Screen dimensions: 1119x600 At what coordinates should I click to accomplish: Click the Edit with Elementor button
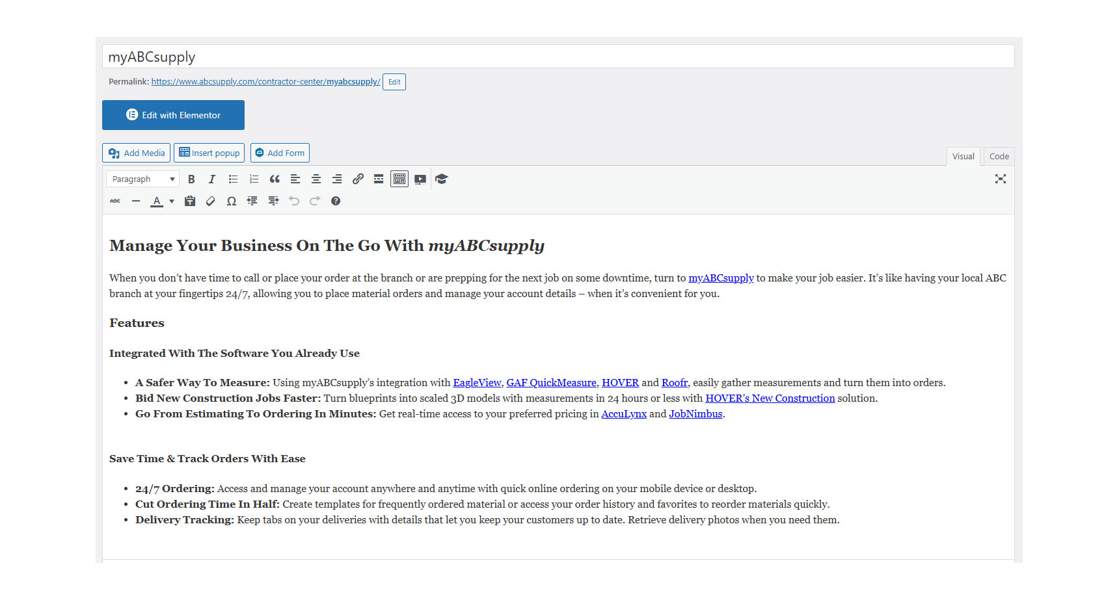173,115
